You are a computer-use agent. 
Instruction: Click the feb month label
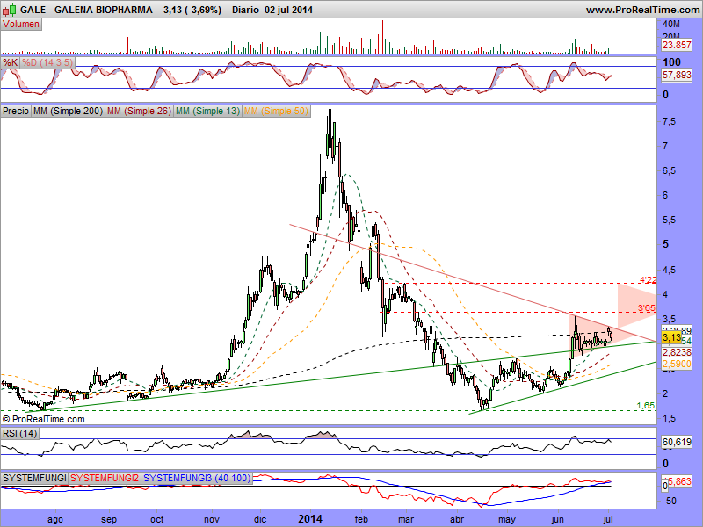(x=361, y=519)
